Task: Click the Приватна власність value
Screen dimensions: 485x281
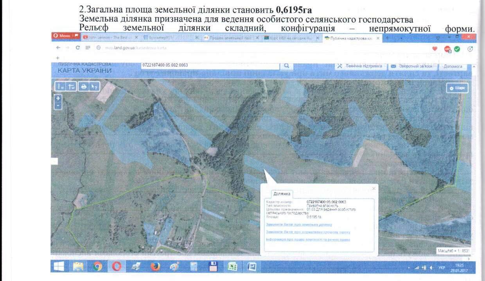Action: (322, 206)
